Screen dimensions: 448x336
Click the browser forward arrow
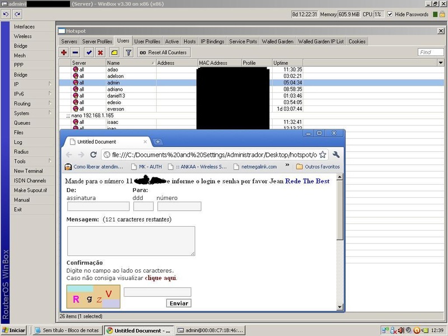pos(81,155)
